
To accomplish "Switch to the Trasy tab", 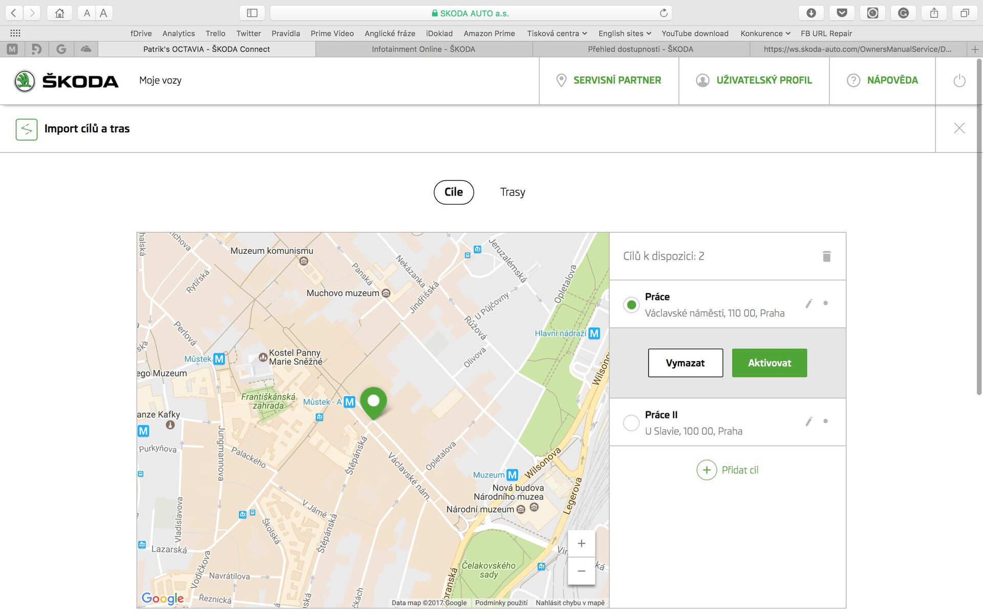I will [x=512, y=192].
